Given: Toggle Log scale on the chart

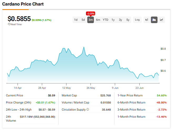Looking at the screenshot, I should point(137,20).
